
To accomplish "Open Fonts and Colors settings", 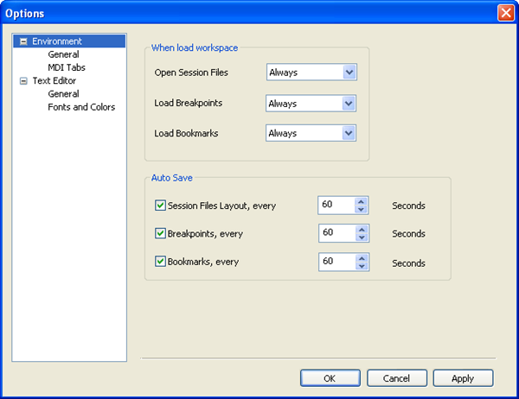I will (x=81, y=107).
